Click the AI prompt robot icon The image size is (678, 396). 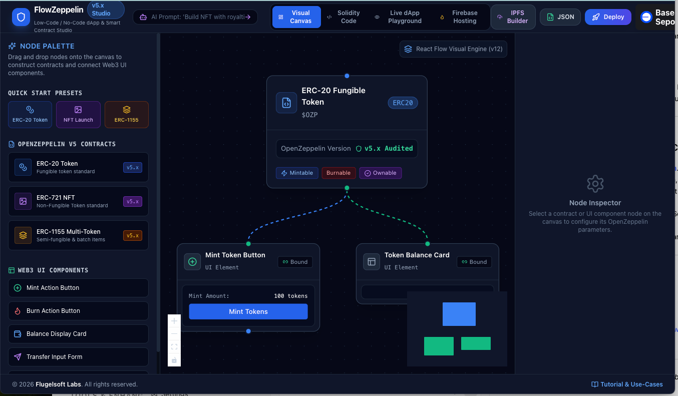pos(143,17)
